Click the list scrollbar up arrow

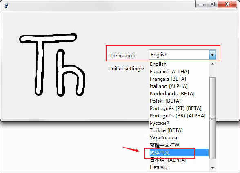point(213,64)
